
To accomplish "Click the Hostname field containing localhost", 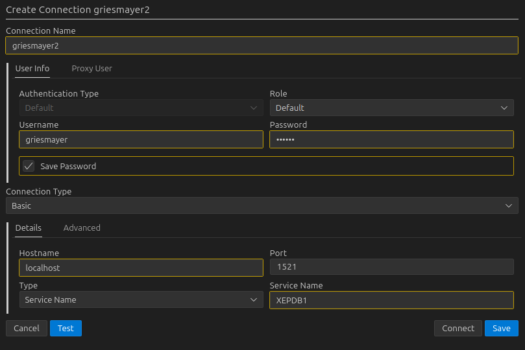I will click(x=141, y=267).
